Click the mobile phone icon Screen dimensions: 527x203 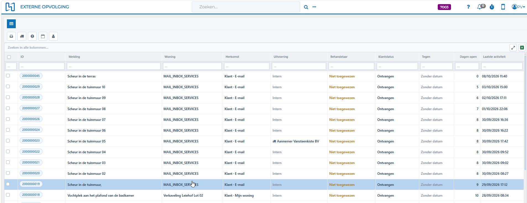pos(503,7)
